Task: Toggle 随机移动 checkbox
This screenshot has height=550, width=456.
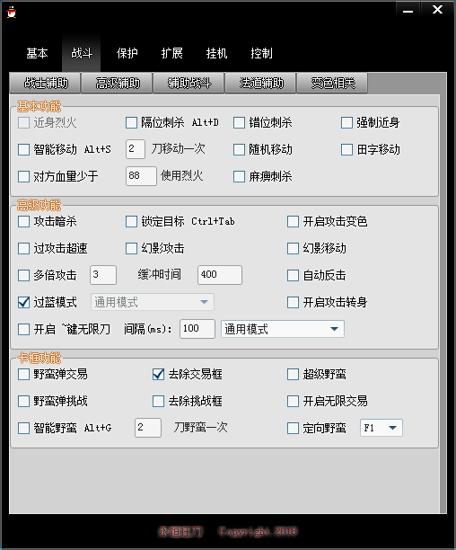Action: click(x=239, y=150)
